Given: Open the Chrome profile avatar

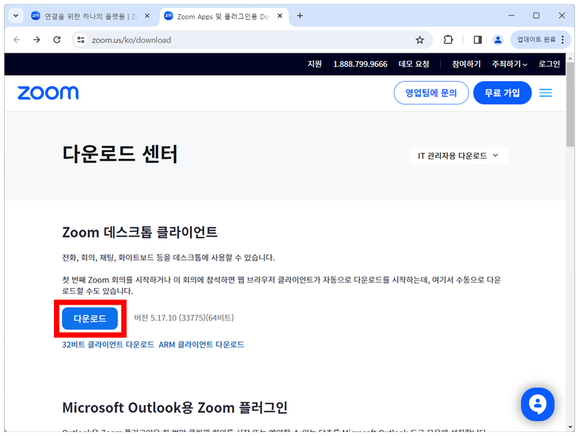Looking at the screenshot, I should click(498, 39).
